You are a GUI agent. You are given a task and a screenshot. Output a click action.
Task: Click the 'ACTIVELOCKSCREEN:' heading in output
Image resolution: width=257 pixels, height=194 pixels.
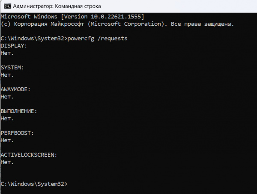pos(29,155)
